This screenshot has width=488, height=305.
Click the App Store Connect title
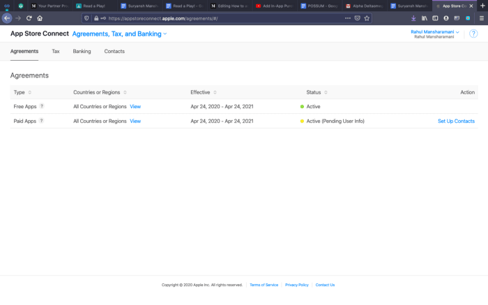click(x=40, y=34)
